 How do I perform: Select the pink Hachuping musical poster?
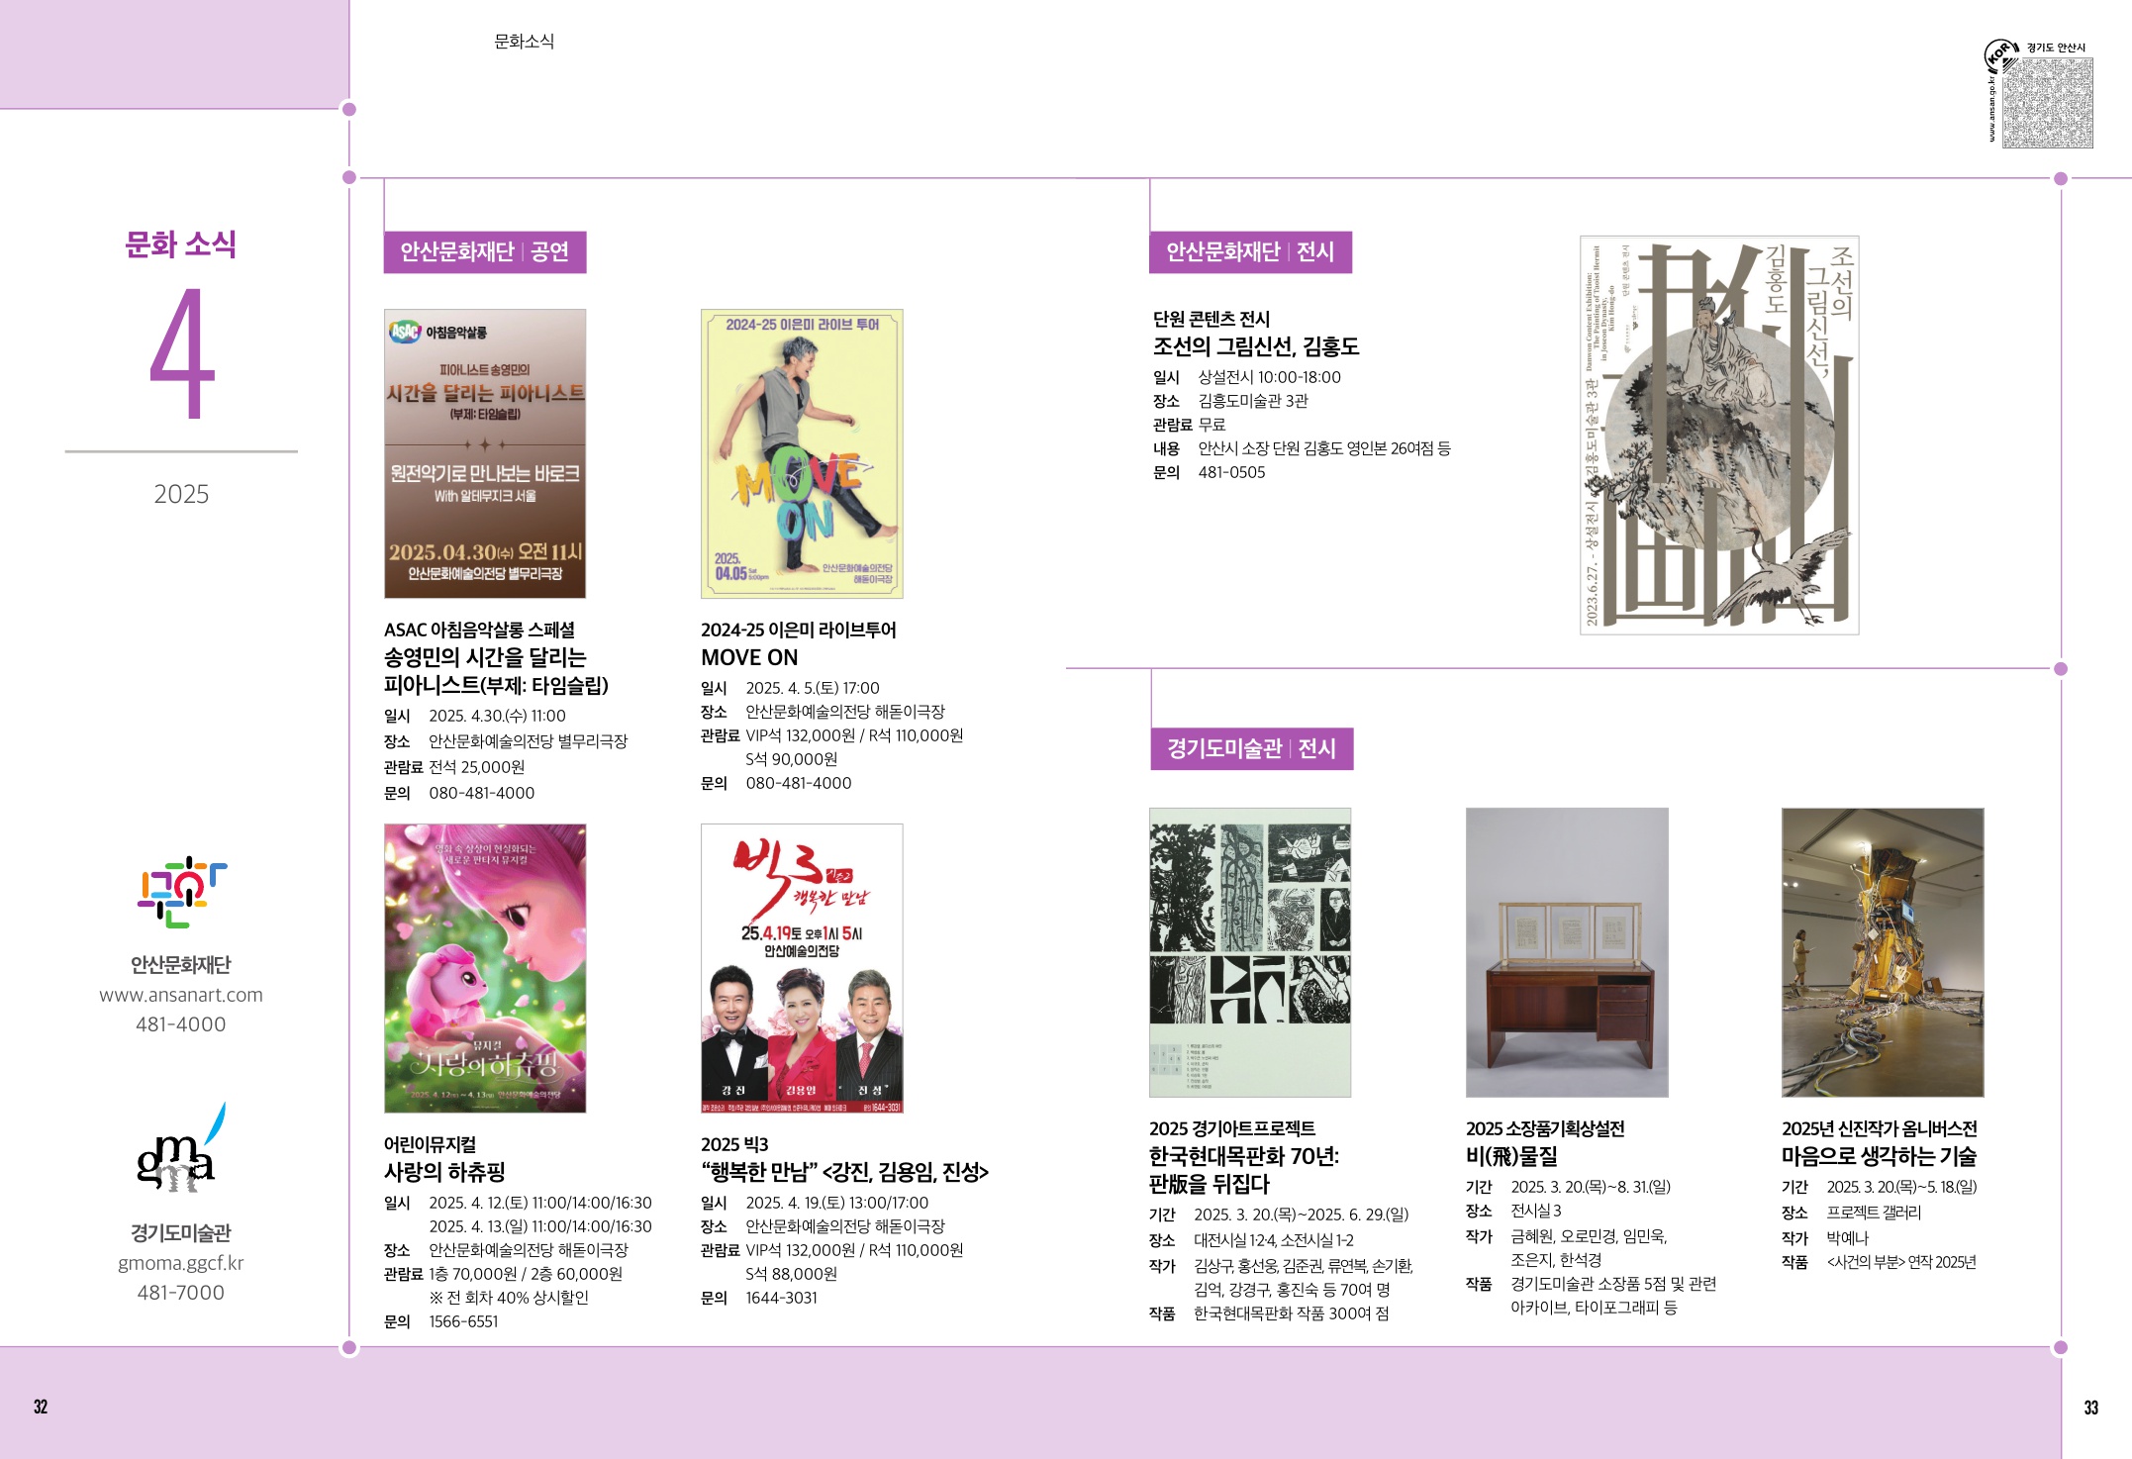(484, 968)
